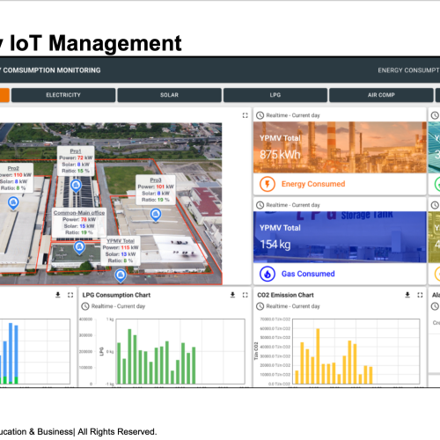The height and width of the screenshot is (440, 440).
Task: Click the clock icon above Gas Consumed card
Action: pyautogui.click(x=260, y=205)
